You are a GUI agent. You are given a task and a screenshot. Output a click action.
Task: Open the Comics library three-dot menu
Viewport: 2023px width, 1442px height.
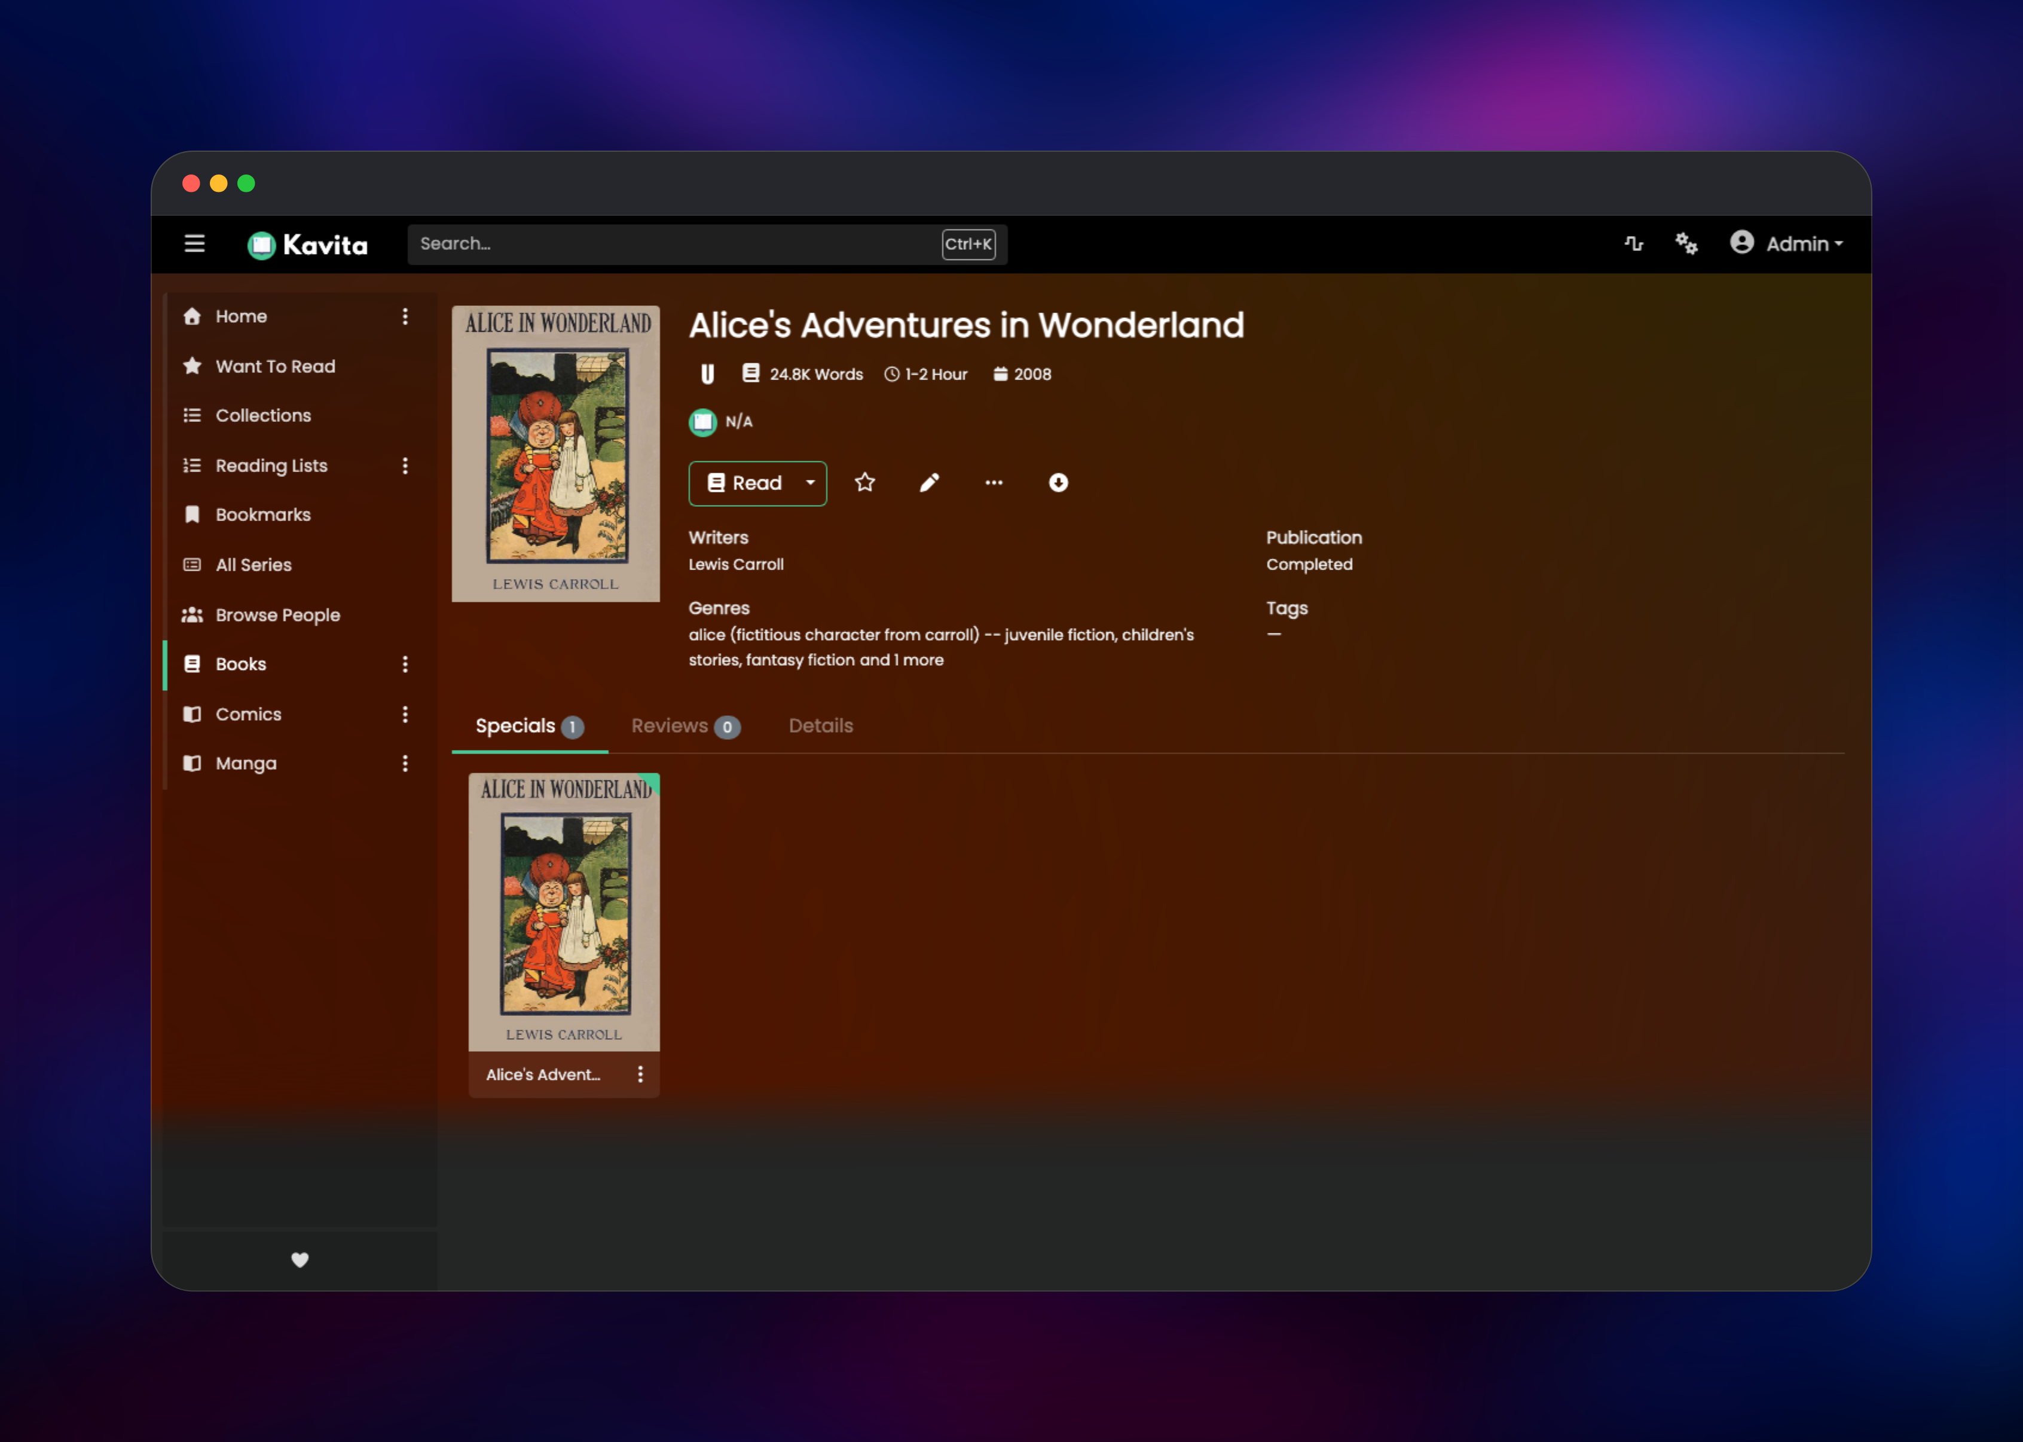405,714
